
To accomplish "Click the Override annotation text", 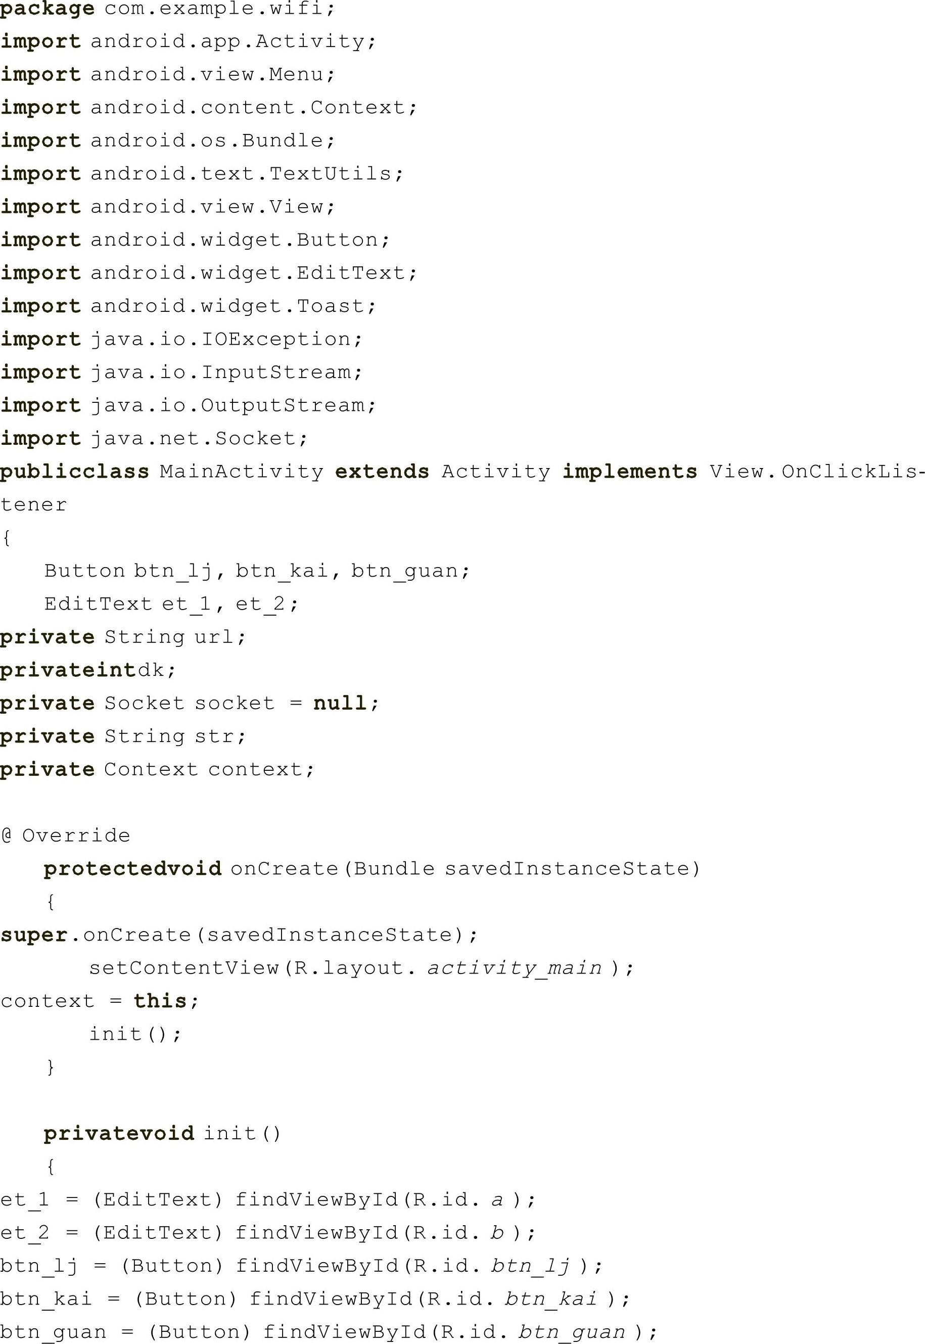I will coord(76,836).
